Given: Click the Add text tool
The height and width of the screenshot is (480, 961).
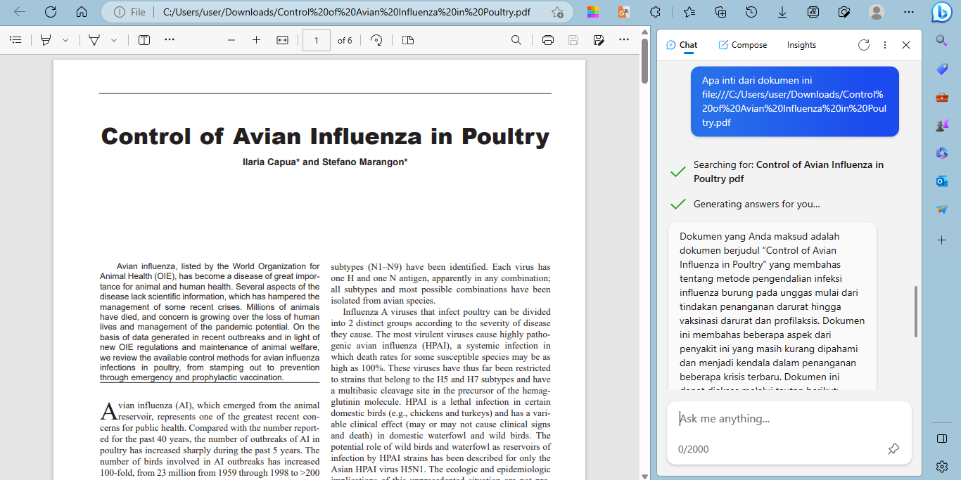Looking at the screenshot, I should (144, 40).
